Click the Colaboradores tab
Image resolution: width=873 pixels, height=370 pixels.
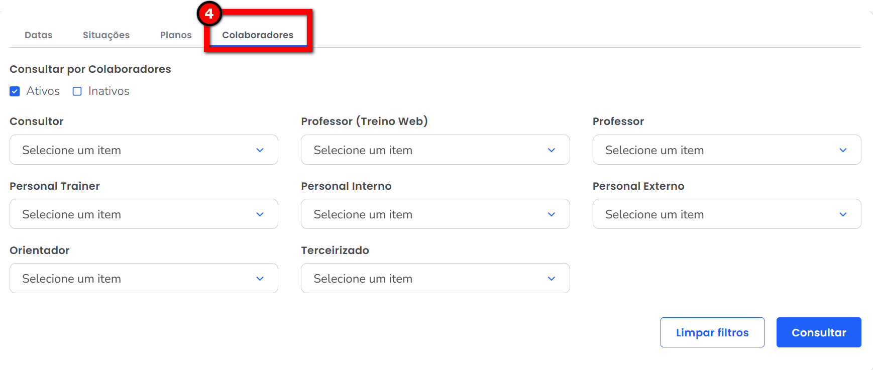258,35
